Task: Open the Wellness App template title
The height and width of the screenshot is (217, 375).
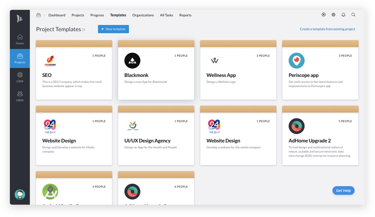Action: [221, 75]
